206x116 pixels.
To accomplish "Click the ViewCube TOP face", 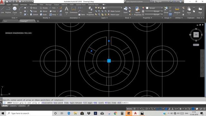I will click(x=196, y=35).
